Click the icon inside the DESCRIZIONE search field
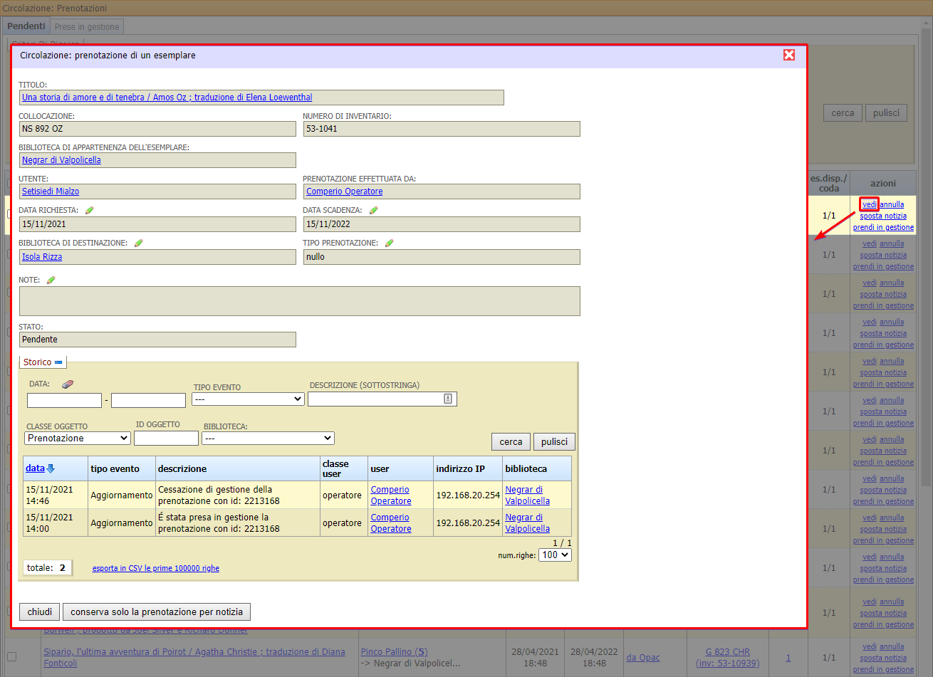The image size is (933, 677). click(x=448, y=399)
